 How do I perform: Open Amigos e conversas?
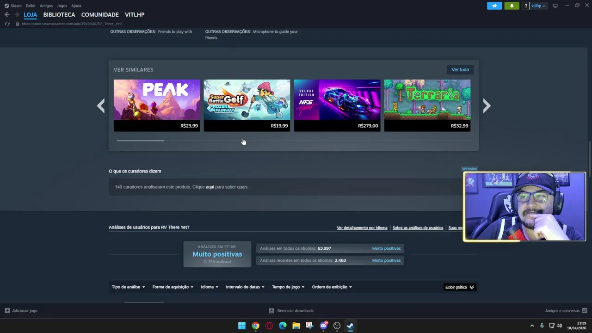(566, 311)
